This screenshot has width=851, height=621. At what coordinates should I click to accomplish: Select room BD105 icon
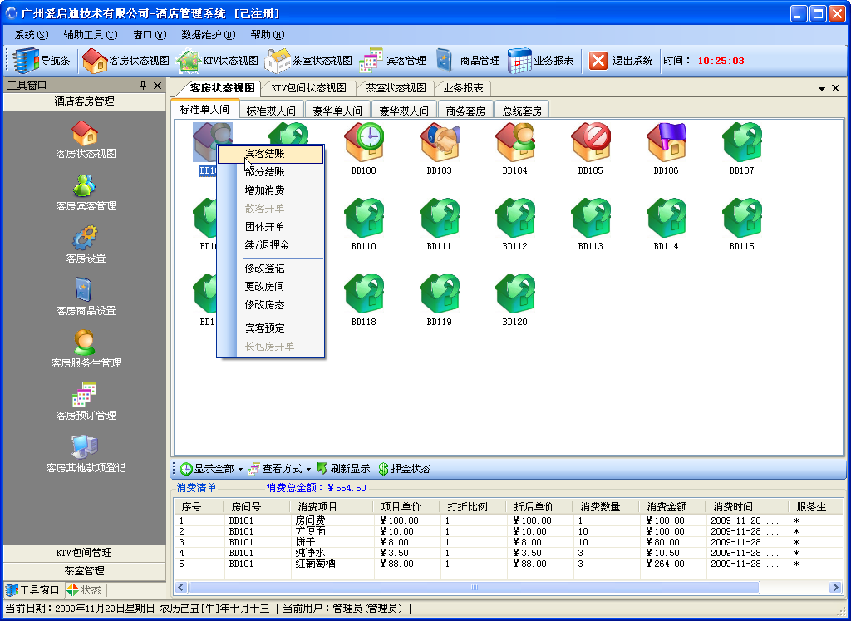591,143
